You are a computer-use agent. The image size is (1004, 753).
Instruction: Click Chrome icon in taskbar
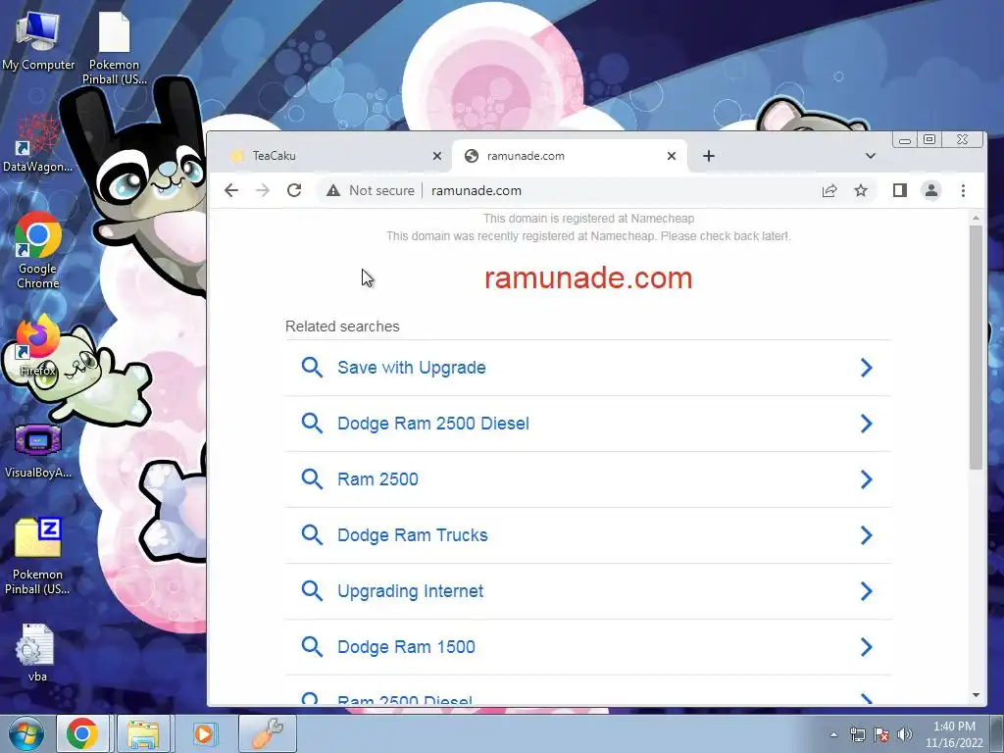click(x=82, y=733)
